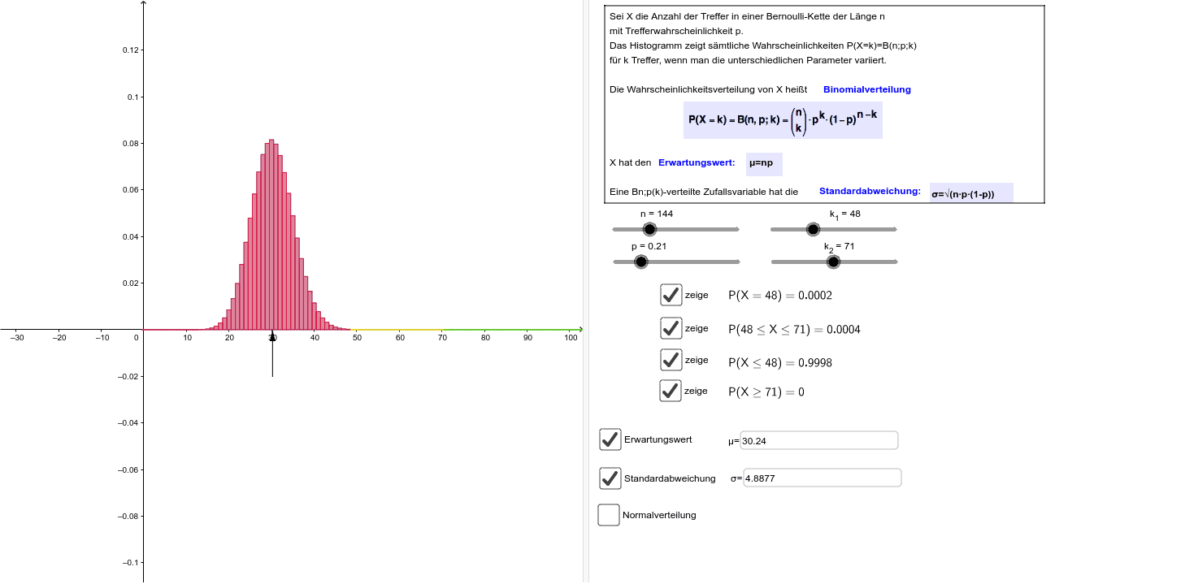Click the blue Standardabweichung: label
The height and width of the screenshot is (584, 1198).
click(870, 192)
